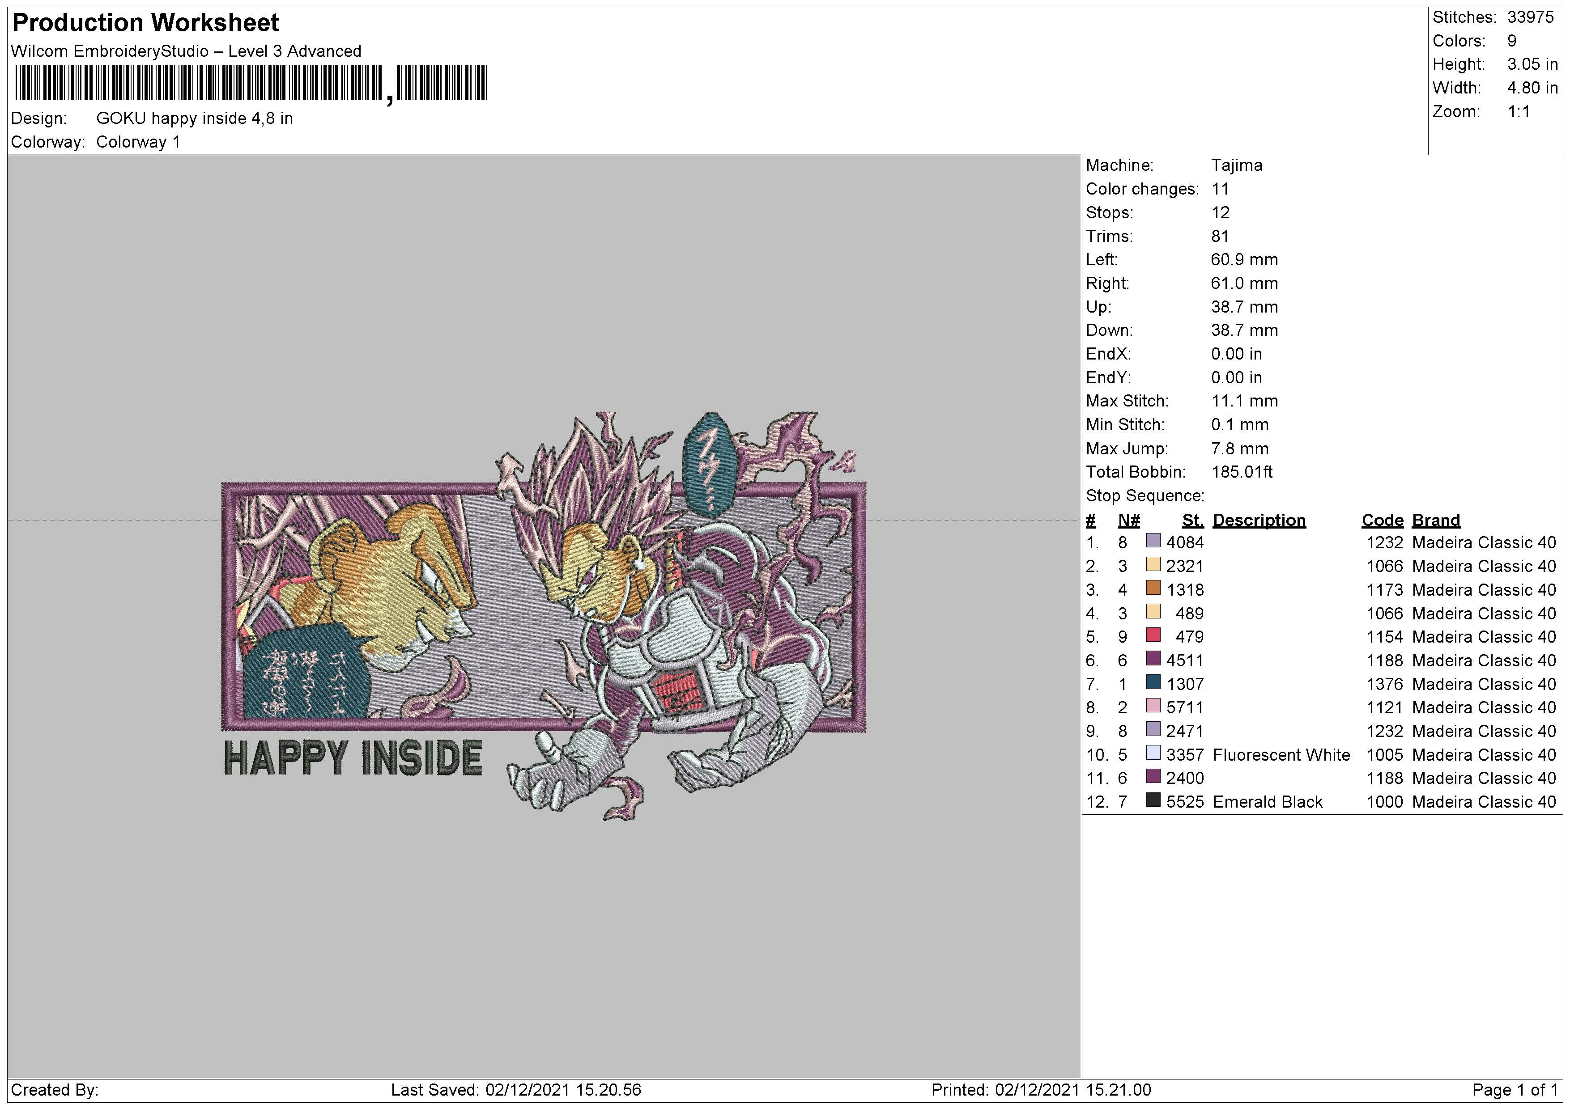Click the Production Worksheet title
This screenshot has height=1109, width=1570.
[x=146, y=23]
